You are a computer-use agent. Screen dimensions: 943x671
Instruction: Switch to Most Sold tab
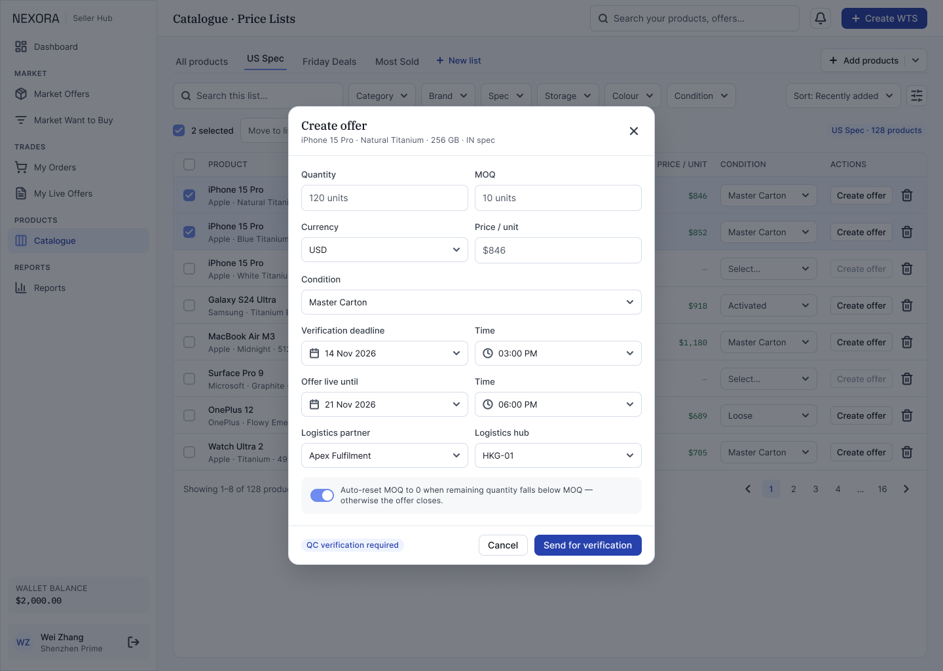[x=397, y=62]
